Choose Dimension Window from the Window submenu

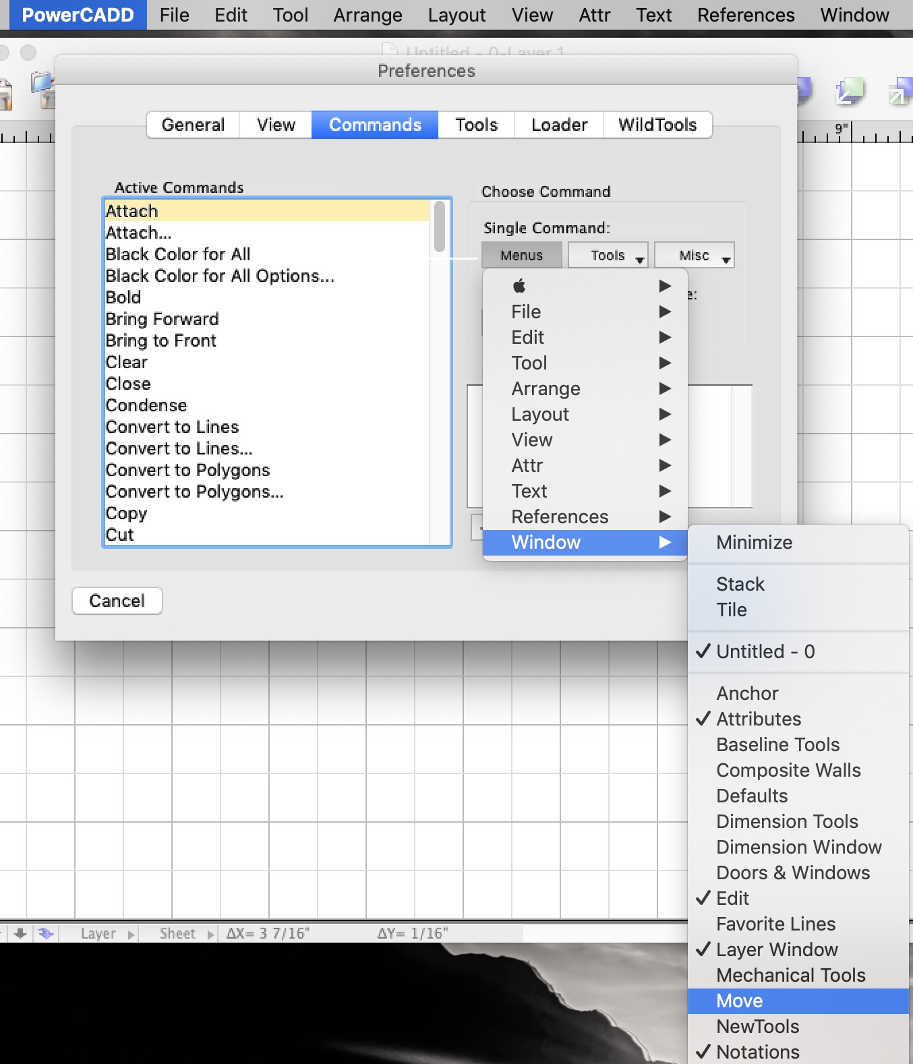point(798,847)
